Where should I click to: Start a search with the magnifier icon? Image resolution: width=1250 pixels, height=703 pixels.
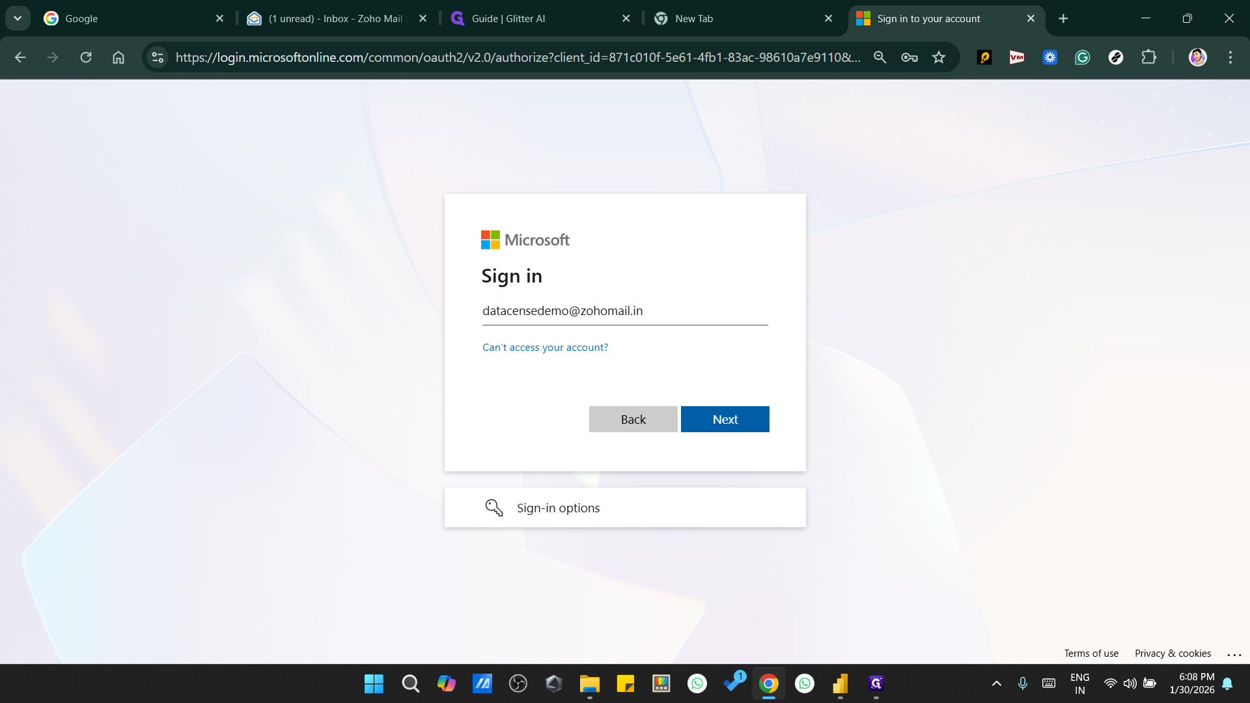(x=880, y=57)
